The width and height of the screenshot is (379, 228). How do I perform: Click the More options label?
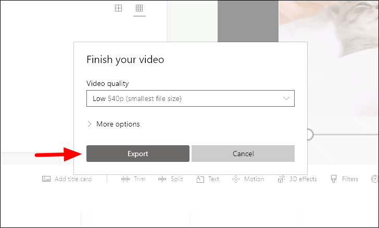[x=118, y=124]
